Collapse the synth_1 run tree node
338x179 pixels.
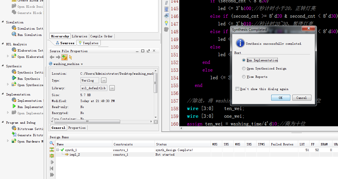[58, 150]
